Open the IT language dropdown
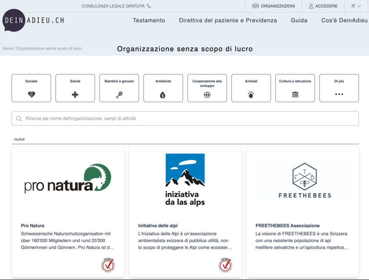The width and height of the screenshot is (369, 280). tap(357, 6)
